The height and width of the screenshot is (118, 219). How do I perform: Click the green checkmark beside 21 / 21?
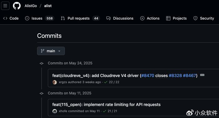tap(104, 111)
